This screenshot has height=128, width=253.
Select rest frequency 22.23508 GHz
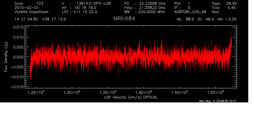click(x=153, y=3)
